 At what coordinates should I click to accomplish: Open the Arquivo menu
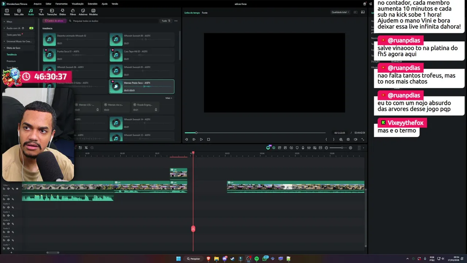pos(38,4)
